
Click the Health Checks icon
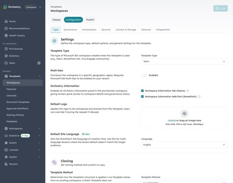pyautogui.click(x=6, y=35)
